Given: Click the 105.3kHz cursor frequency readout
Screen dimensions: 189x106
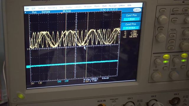Looking at the screenshot, I should [x=130, y=37].
